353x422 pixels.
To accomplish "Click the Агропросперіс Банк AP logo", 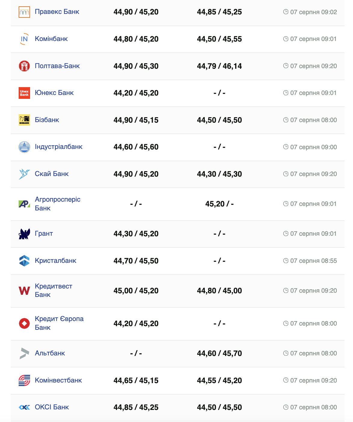I will pos(24,204).
